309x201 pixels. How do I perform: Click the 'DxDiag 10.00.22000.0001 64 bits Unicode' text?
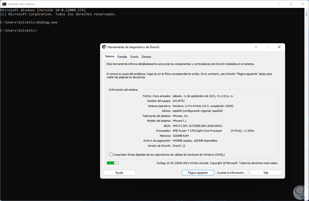point(182,163)
